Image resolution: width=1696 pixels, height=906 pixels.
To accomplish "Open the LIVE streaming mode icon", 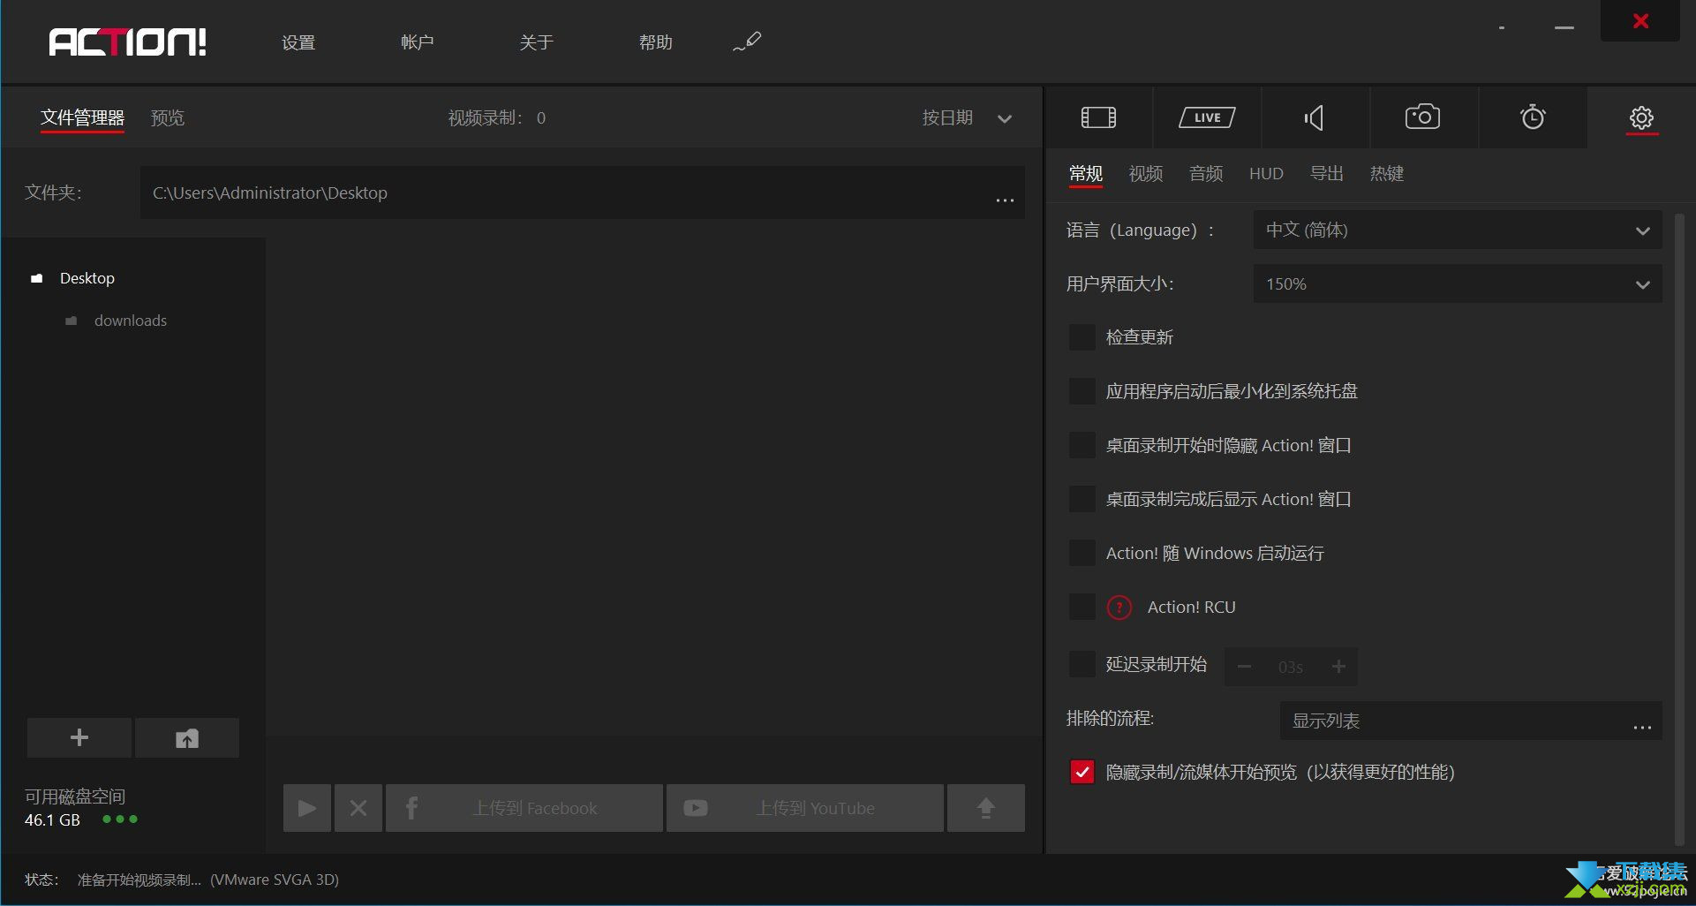I will click(x=1207, y=117).
